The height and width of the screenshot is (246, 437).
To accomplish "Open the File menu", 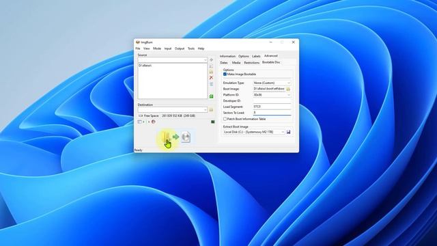I will [138, 49].
